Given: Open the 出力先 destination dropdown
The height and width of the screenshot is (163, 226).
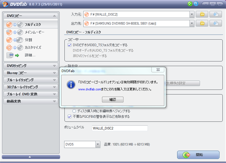Looking at the screenshot, I should tap(192, 23).
